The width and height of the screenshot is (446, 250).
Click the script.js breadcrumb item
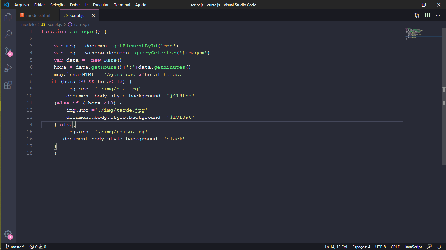click(52, 24)
